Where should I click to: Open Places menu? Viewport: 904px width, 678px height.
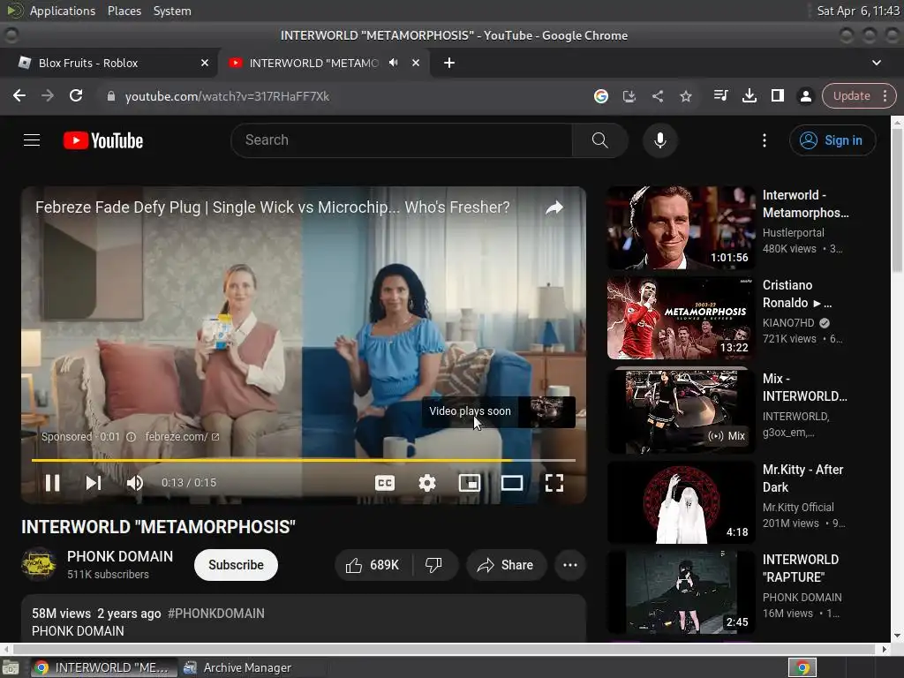click(124, 11)
